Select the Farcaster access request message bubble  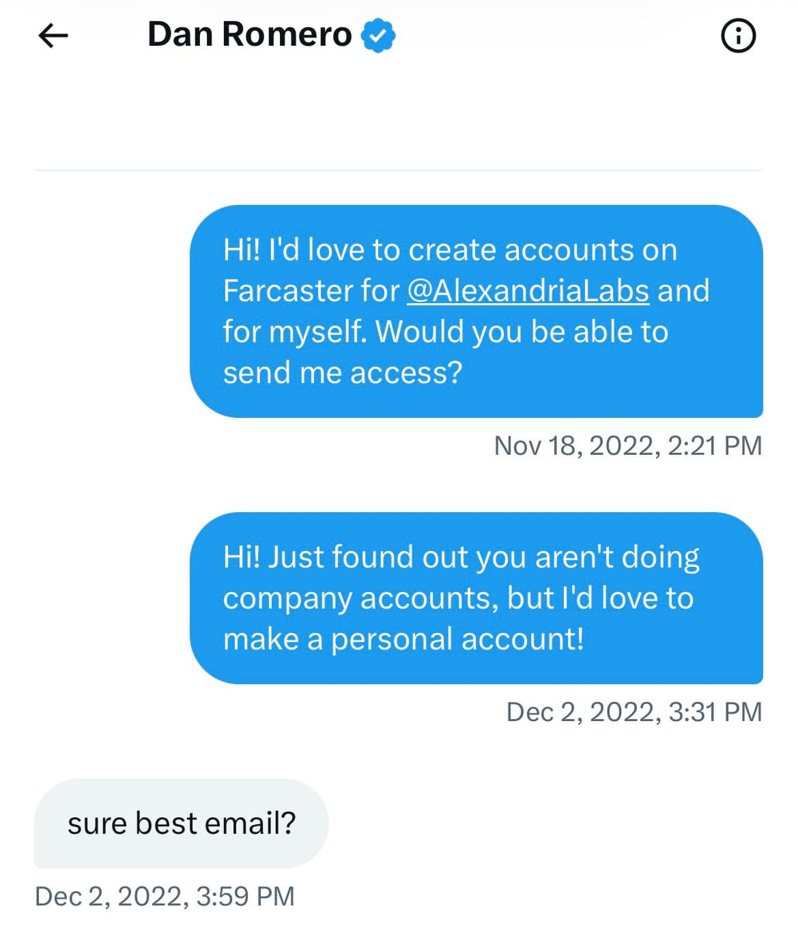[x=476, y=311]
